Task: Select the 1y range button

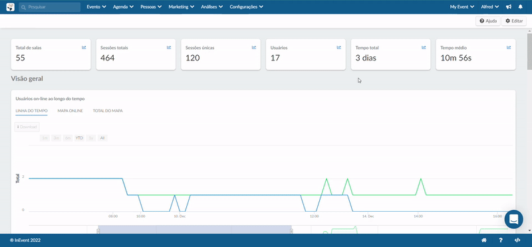Action: 91,138
